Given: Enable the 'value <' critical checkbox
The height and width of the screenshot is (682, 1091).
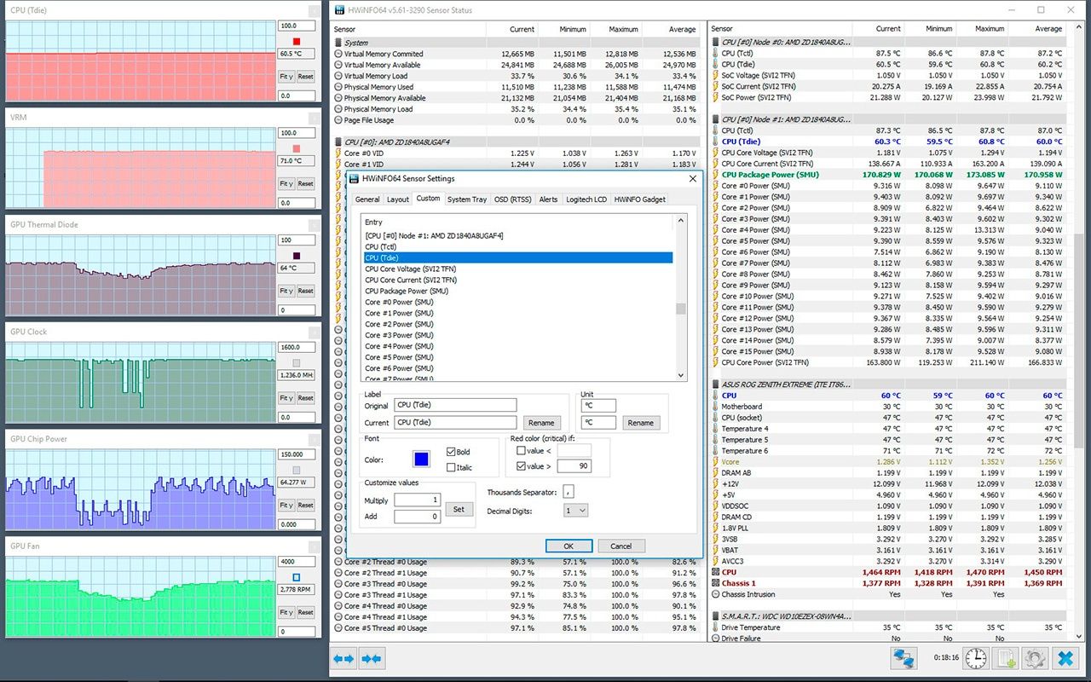Looking at the screenshot, I should pyautogui.click(x=521, y=450).
